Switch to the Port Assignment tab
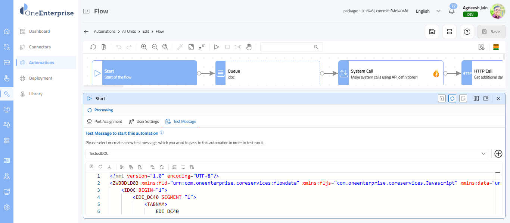510x223 pixels. [105, 121]
